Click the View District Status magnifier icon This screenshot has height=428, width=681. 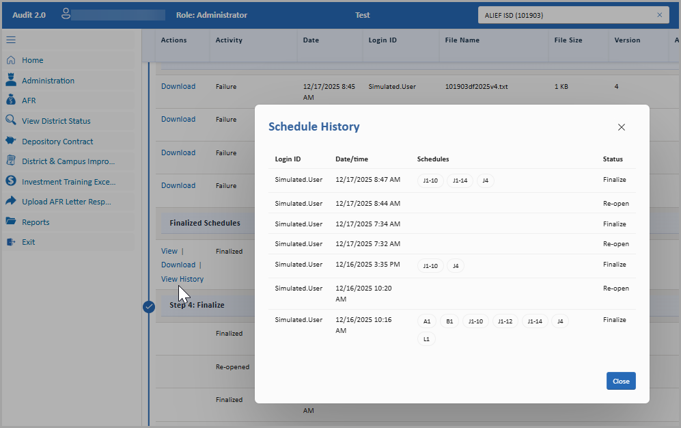11,120
